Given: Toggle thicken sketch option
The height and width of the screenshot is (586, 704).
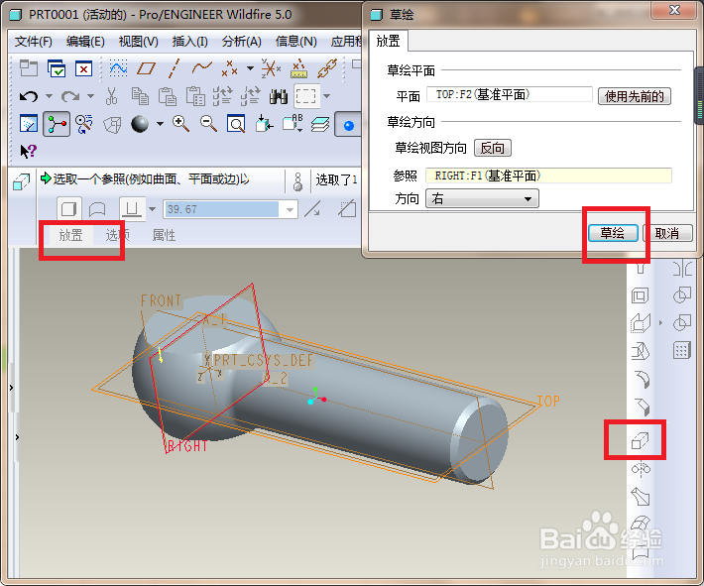Looking at the screenshot, I should (x=347, y=209).
